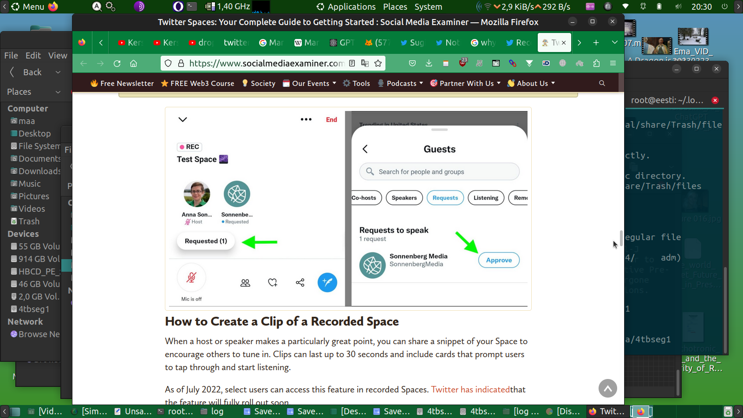
Task: Switch to the 'Not' Twitter tab
Action: pos(448,43)
